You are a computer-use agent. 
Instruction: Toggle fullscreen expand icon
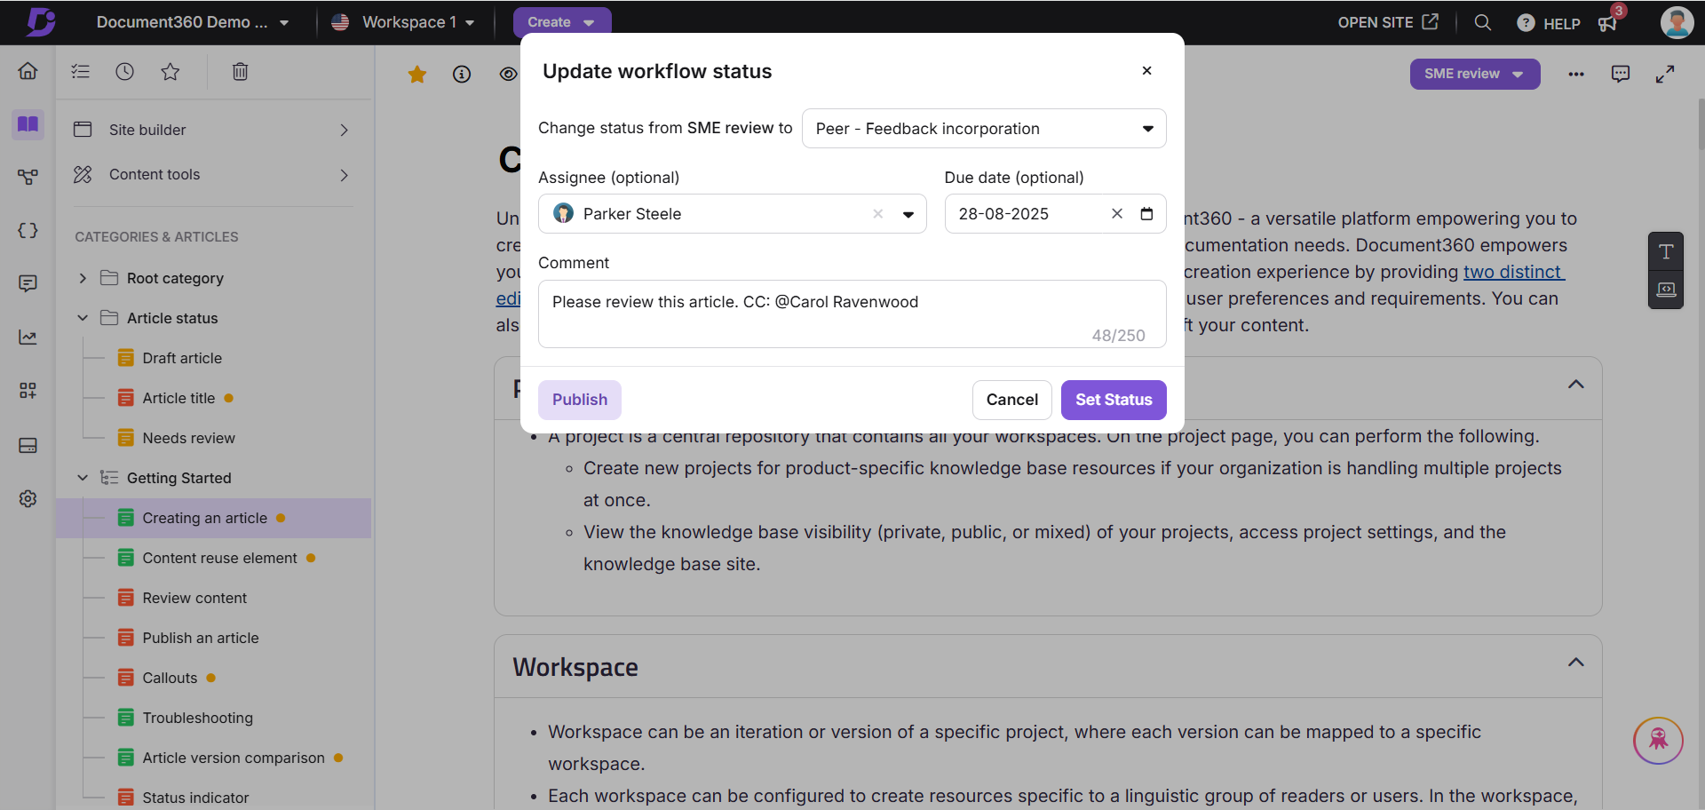pos(1665,75)
